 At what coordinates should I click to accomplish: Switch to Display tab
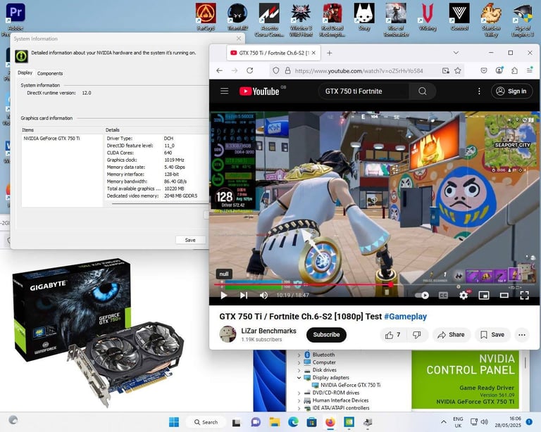click(25, 72)
